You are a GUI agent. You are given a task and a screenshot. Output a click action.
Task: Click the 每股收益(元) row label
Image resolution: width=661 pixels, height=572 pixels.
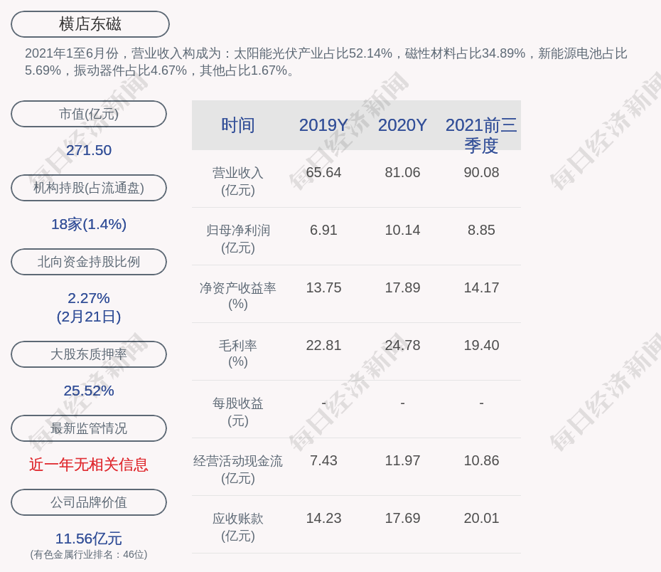pos(238,412)
